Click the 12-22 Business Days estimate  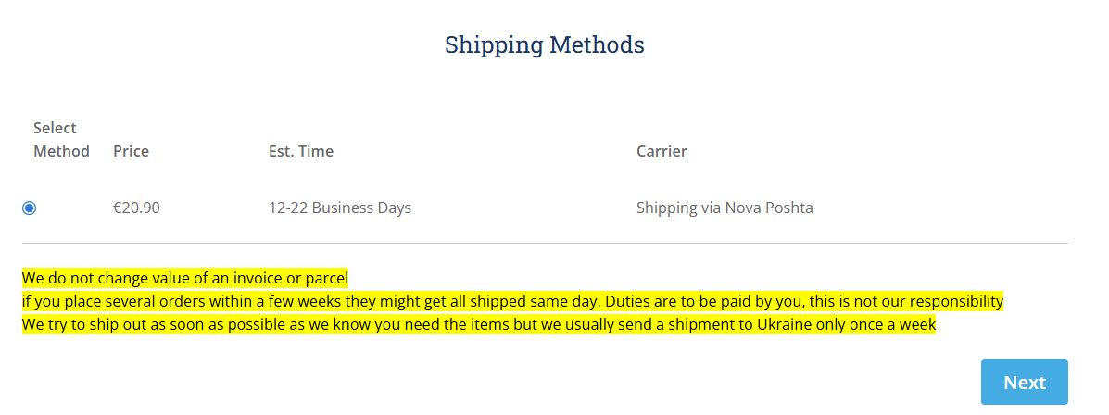click(340, 208)
